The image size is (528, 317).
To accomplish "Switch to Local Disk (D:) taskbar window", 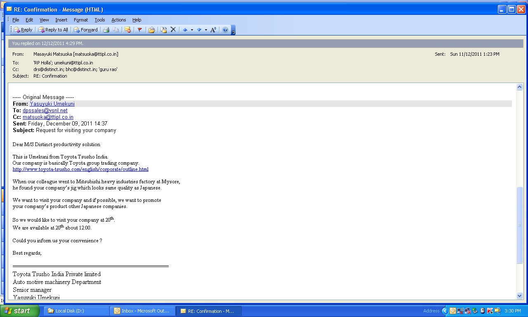I will click(x=77, y=311).
